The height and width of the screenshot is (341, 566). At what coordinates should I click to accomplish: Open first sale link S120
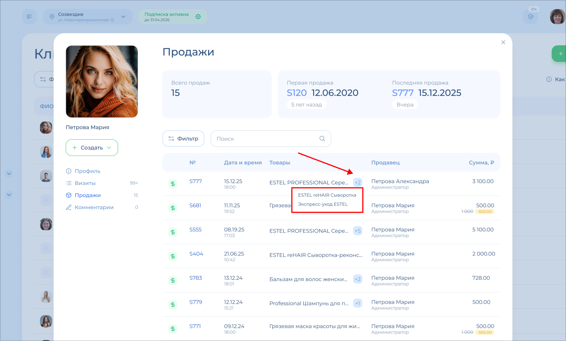click(296, 93)
